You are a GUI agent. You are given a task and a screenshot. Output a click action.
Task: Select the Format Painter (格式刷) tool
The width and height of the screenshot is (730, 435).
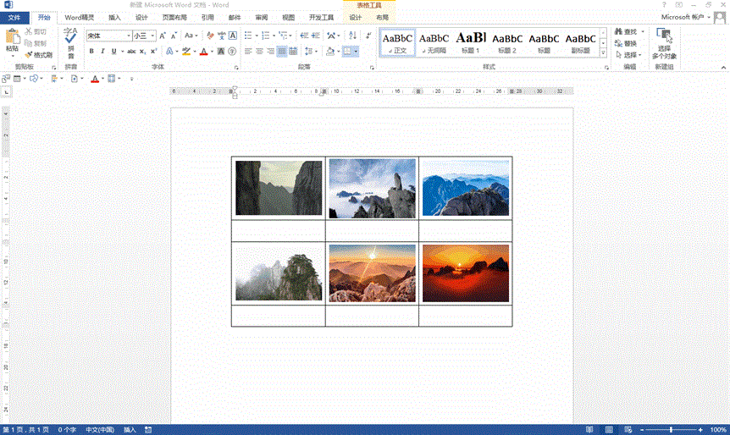pyautogui.click(x=39, y=55)
